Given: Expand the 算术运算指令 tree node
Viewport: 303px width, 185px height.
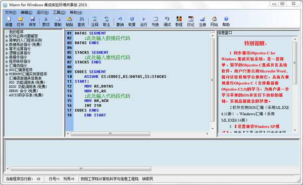Looking at the screenshot, I should tap(7, 49).
